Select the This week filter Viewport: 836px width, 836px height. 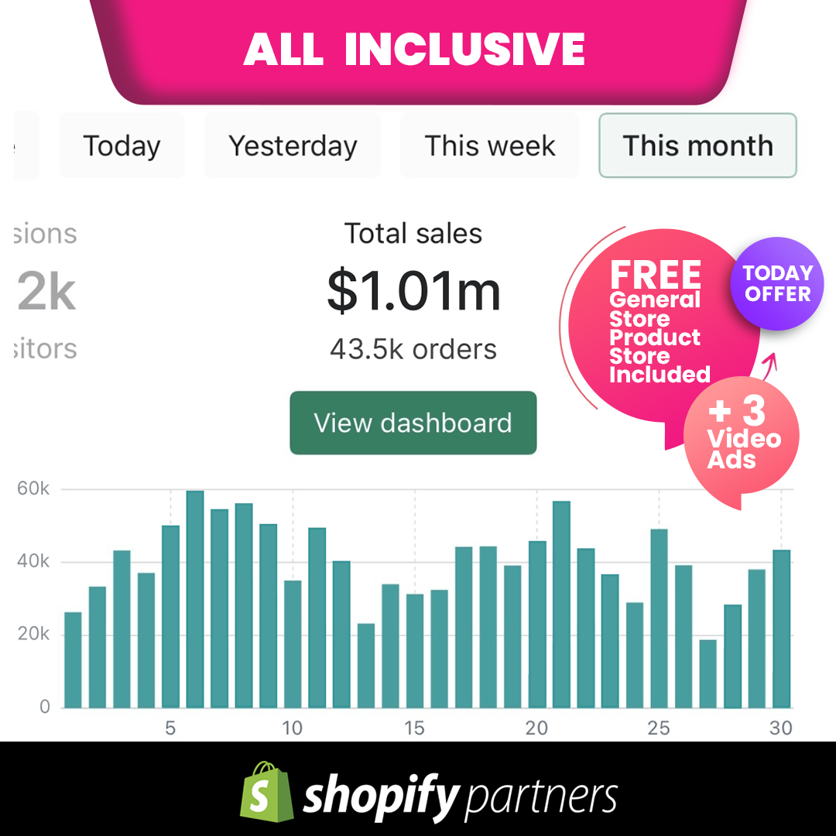coord(489,146)
